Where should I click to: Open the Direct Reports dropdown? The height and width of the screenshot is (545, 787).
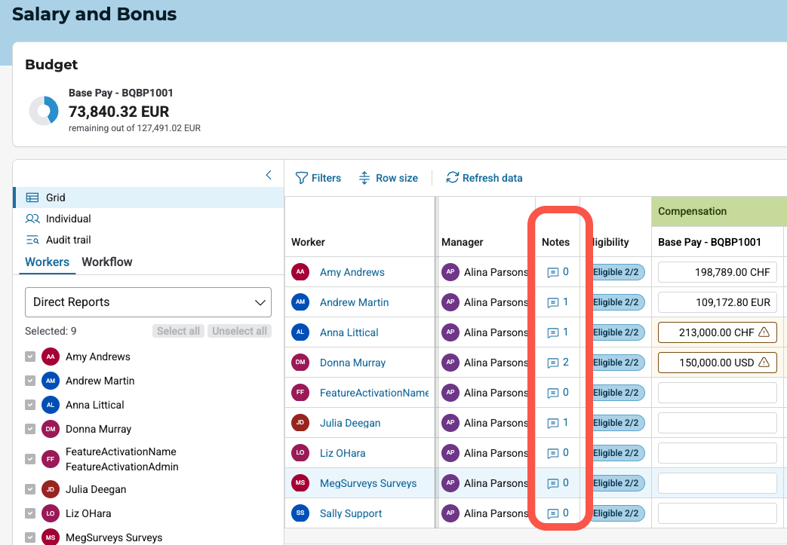148,302
